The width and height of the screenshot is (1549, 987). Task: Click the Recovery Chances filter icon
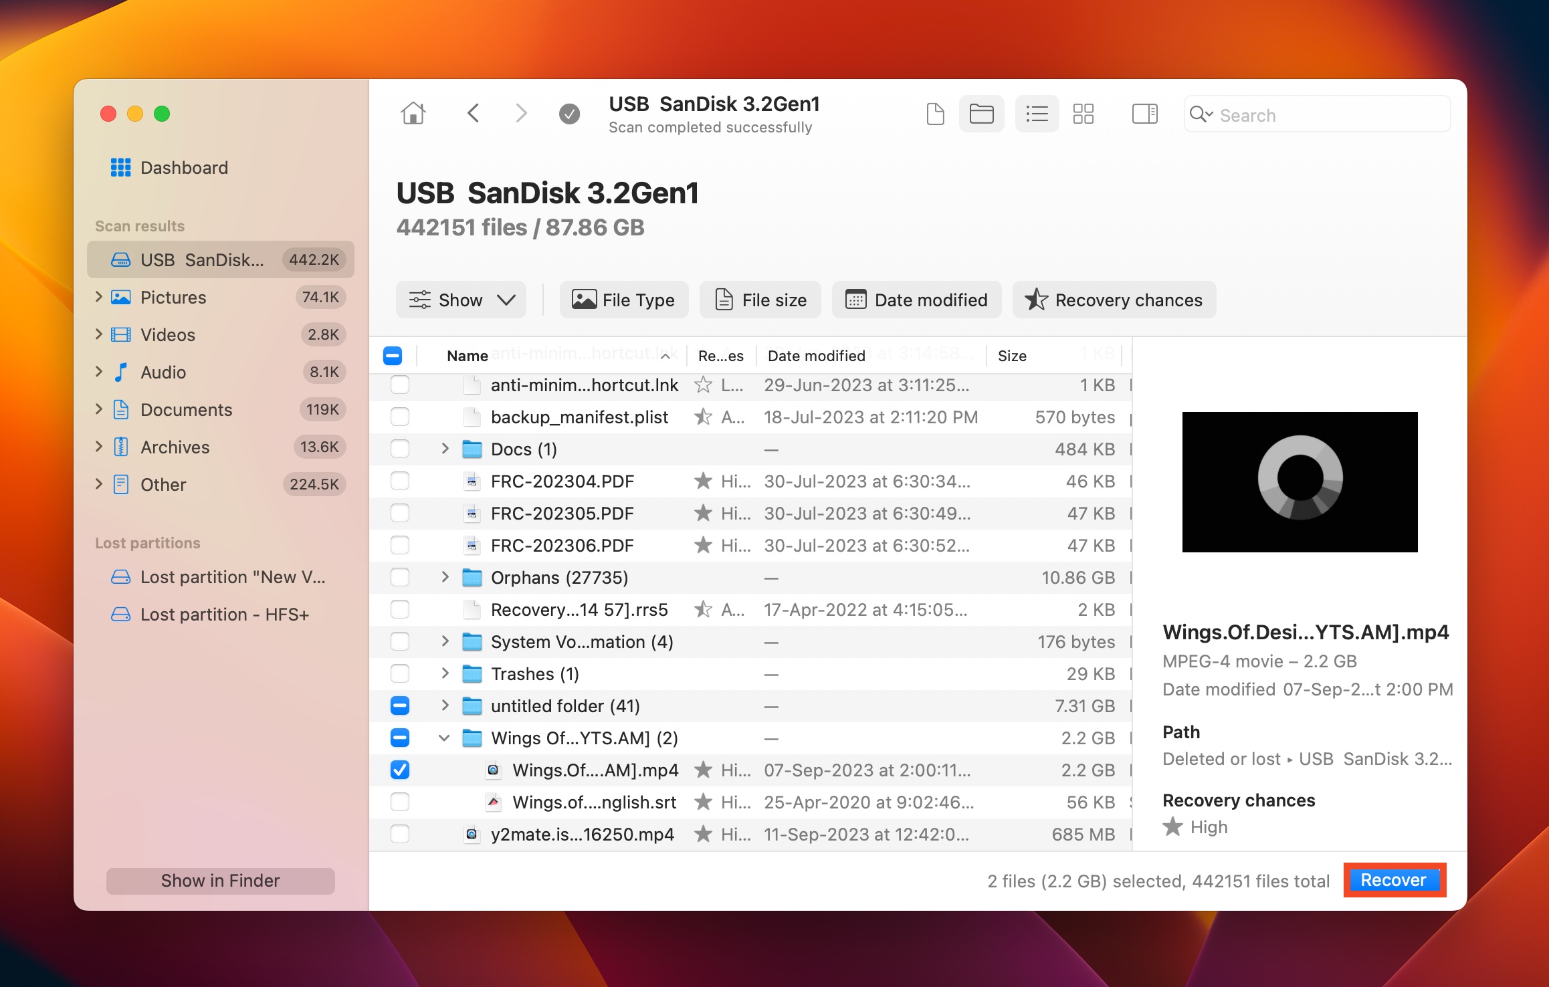tap(1037, 300)
